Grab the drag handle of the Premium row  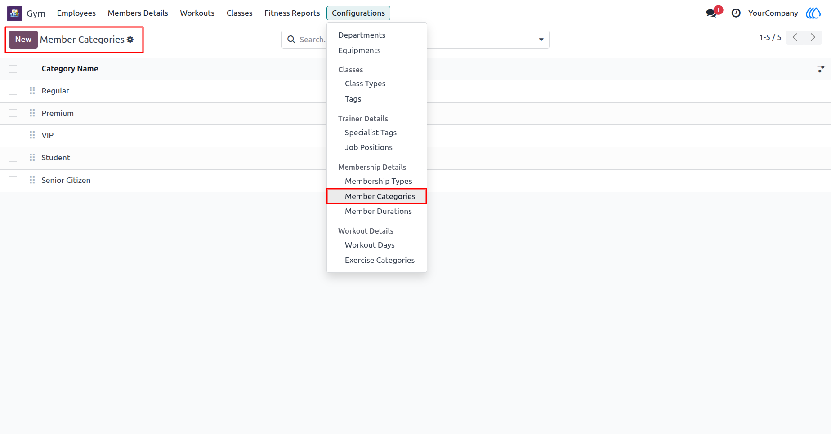(x=32, y=113)
